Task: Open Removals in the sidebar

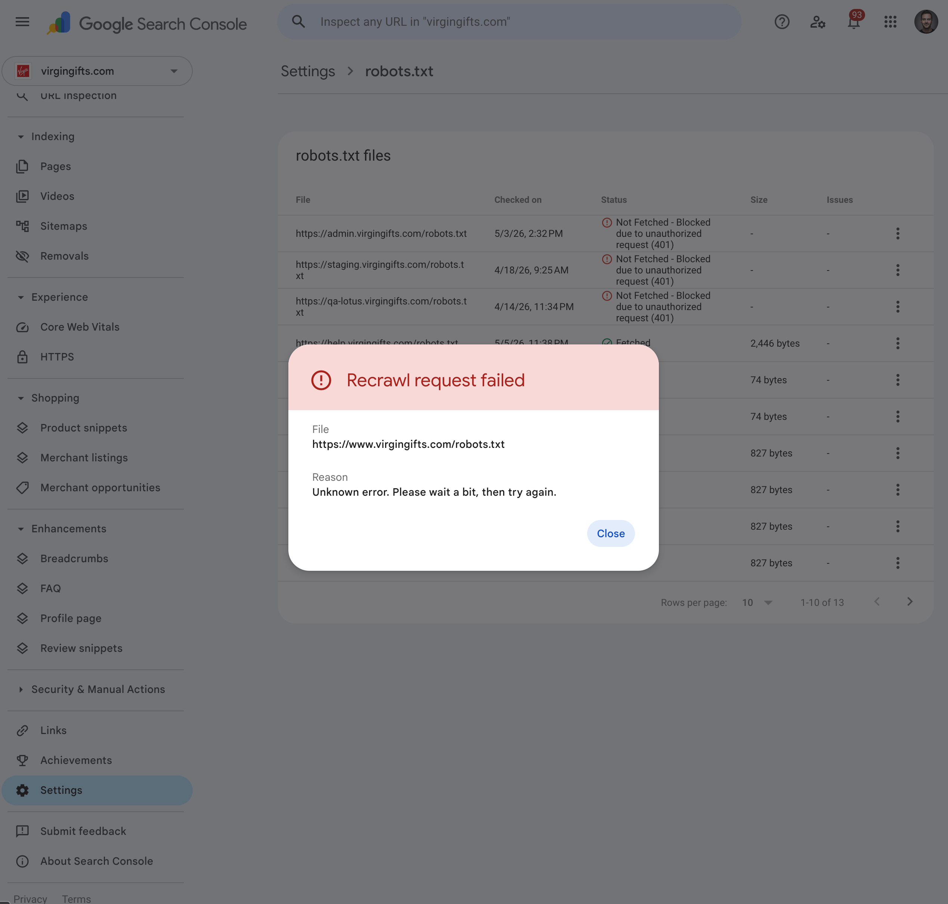Action: click(65, 256)
